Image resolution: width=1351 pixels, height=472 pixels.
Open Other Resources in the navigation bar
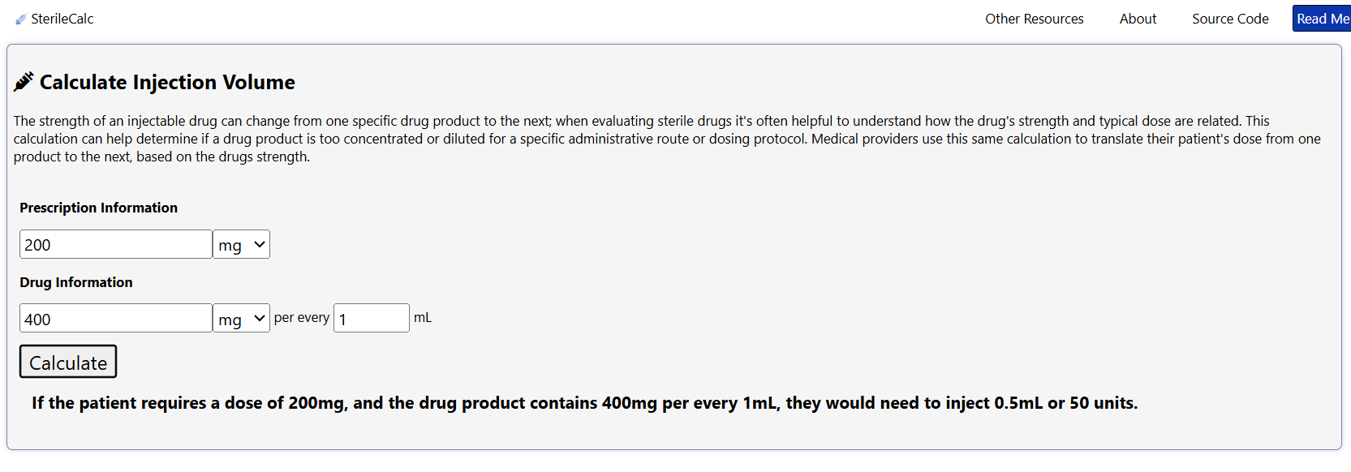click(x=1034, y=18)
